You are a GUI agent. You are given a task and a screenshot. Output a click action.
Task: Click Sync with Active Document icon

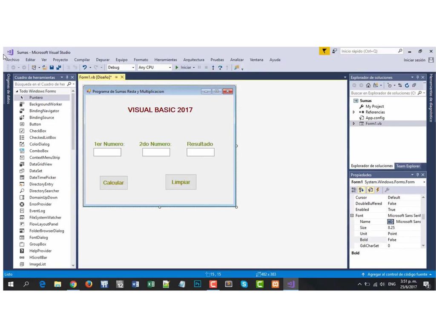400,85
